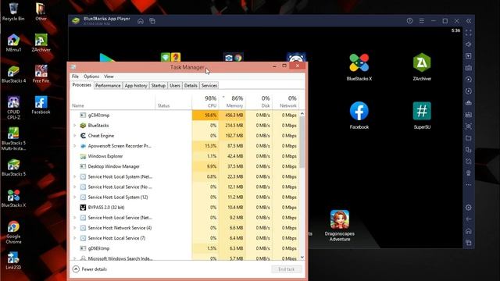
Task: Expand the BlueStacks process group
Action: (x=75, y=126)
